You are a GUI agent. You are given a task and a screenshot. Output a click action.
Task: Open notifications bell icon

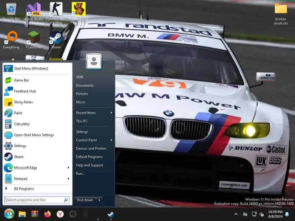(287, 214)
